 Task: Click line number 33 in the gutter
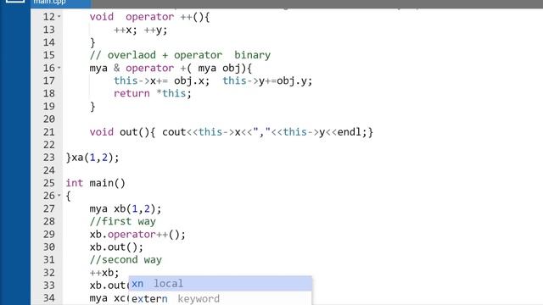(x=49, y=286)
